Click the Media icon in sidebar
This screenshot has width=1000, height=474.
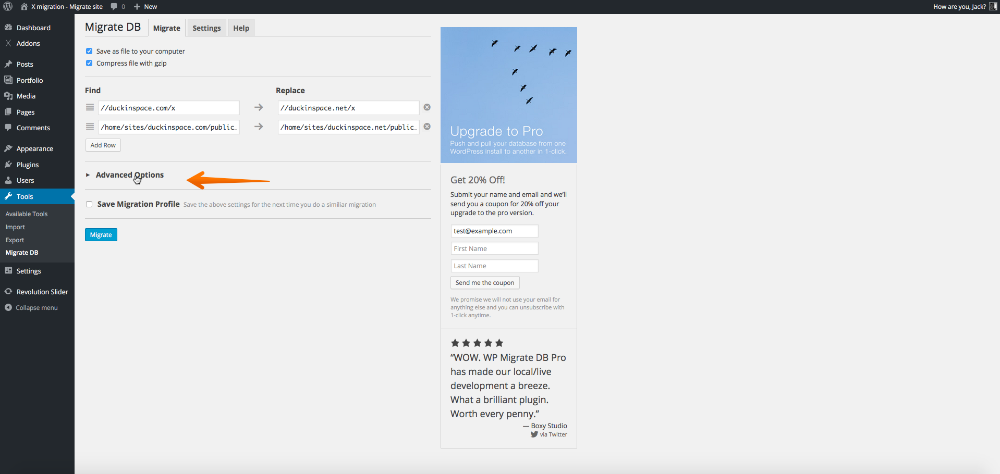(x=8, y=96)
